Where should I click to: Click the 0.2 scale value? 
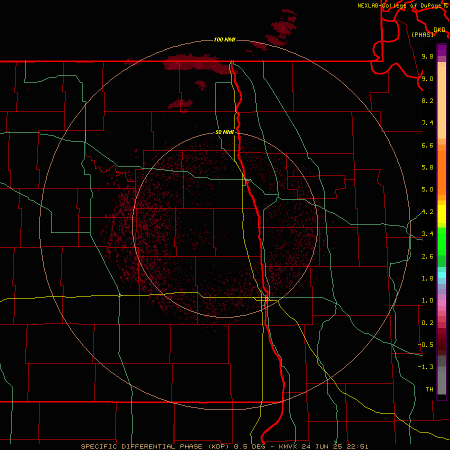[427, 323]
